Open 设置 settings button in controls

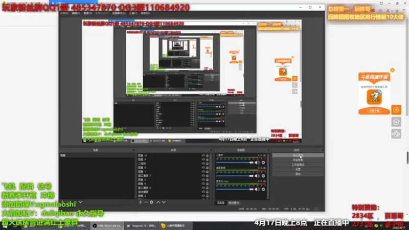click(x=298, y=169)
